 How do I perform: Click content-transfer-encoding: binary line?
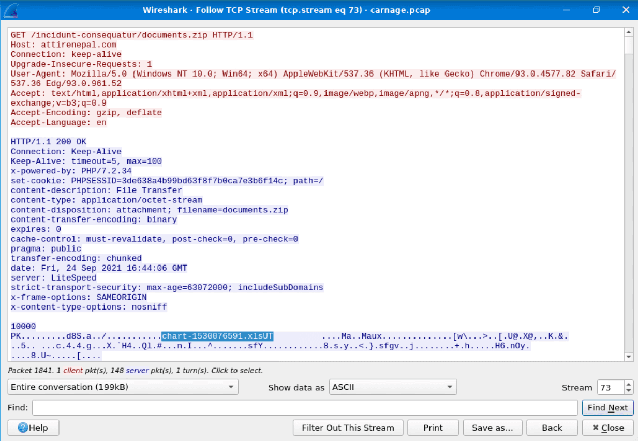[x=94, y=219]
